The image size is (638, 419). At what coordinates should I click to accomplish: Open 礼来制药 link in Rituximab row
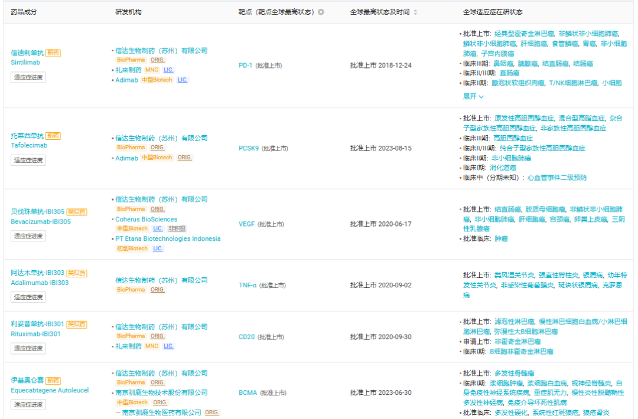128,346
